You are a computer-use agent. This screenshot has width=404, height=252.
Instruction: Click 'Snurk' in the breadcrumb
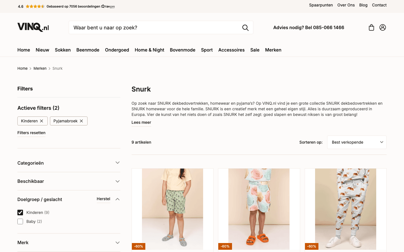58,68
